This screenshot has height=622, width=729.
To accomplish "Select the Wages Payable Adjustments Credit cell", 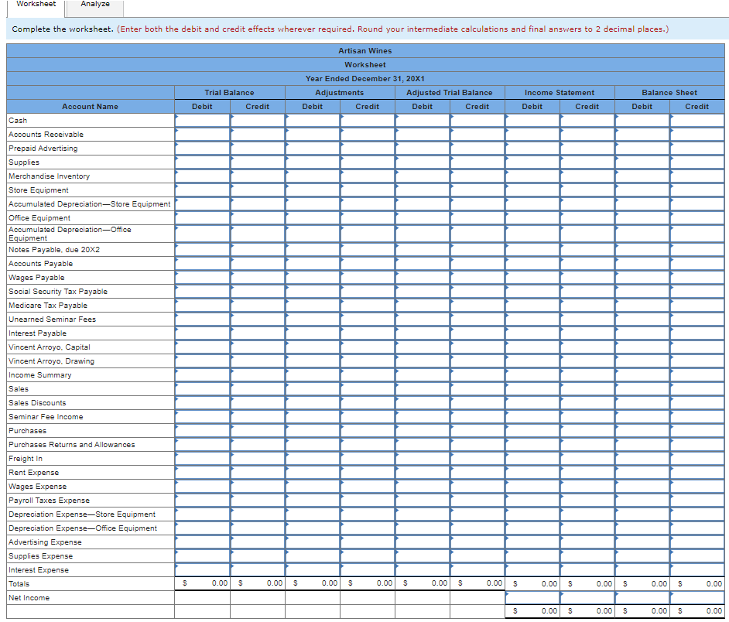I will [x=367, y=277].
